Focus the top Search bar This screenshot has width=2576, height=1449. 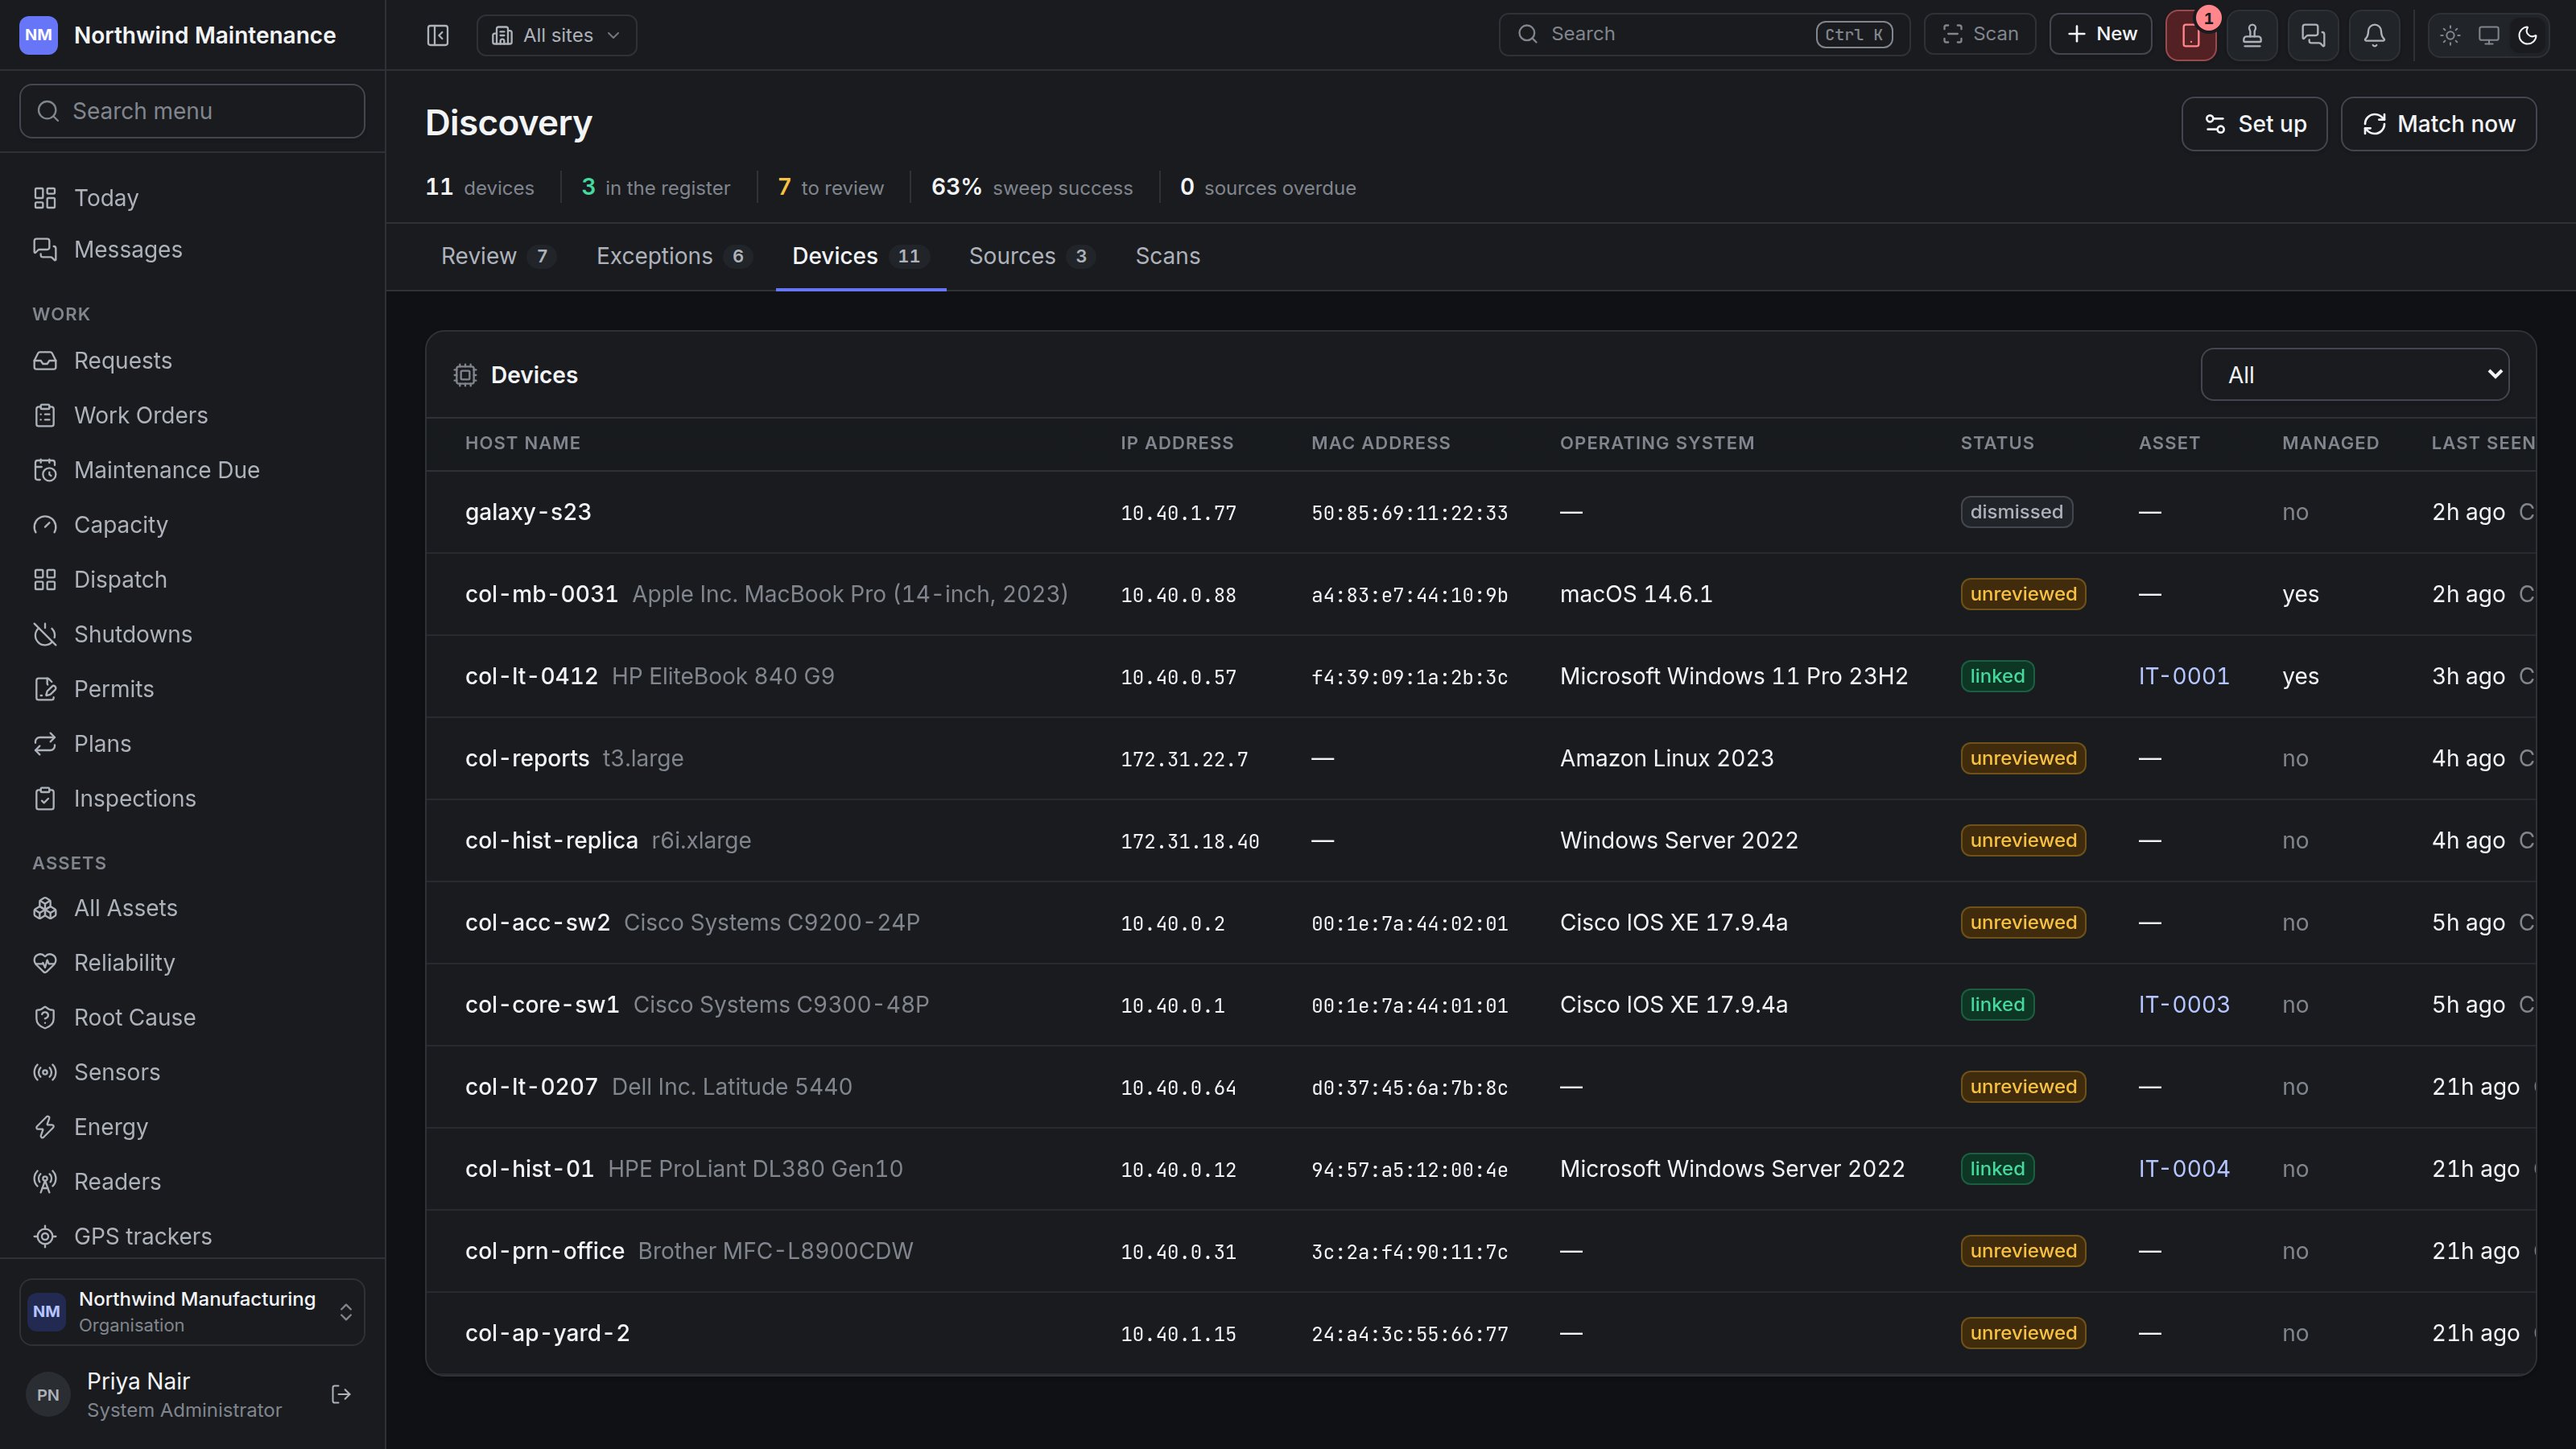click(x=1704, y=34)
